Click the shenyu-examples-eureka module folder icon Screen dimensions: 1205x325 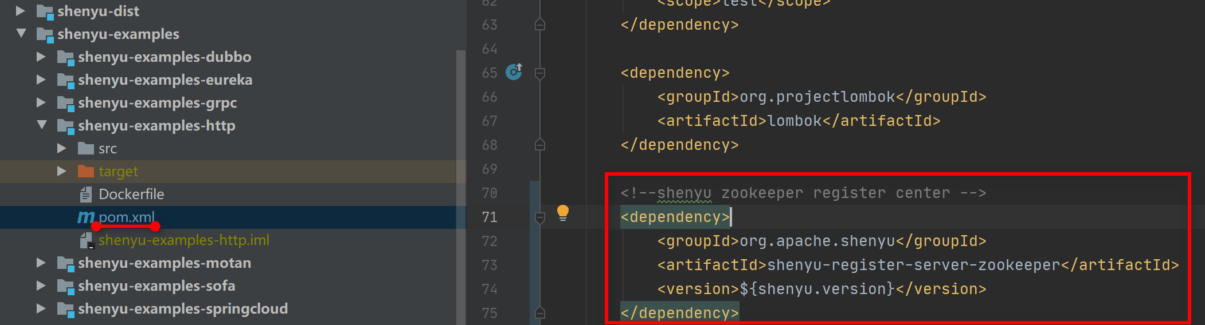65,80
